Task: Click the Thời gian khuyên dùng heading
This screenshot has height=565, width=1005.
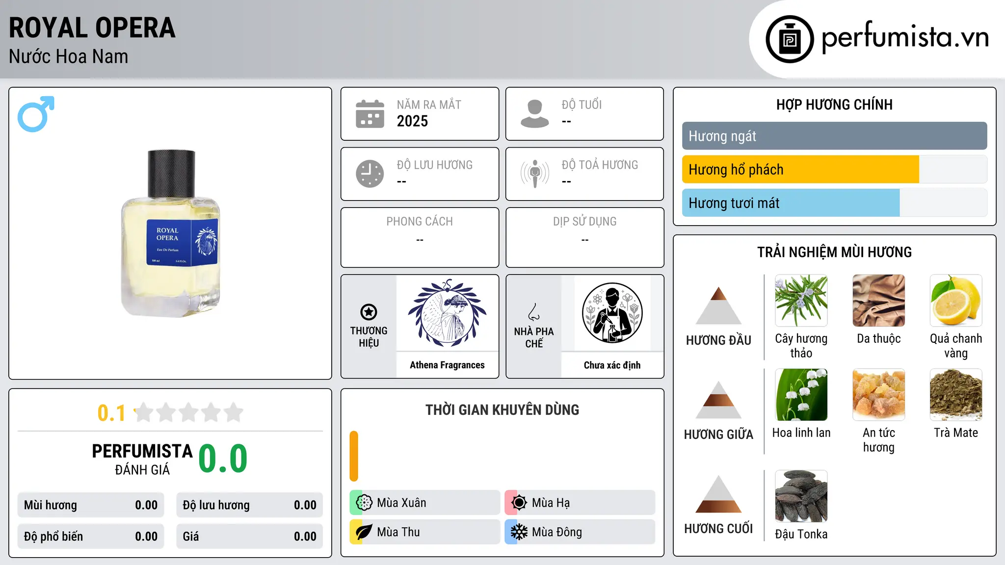Action: (x=502, y=410)
